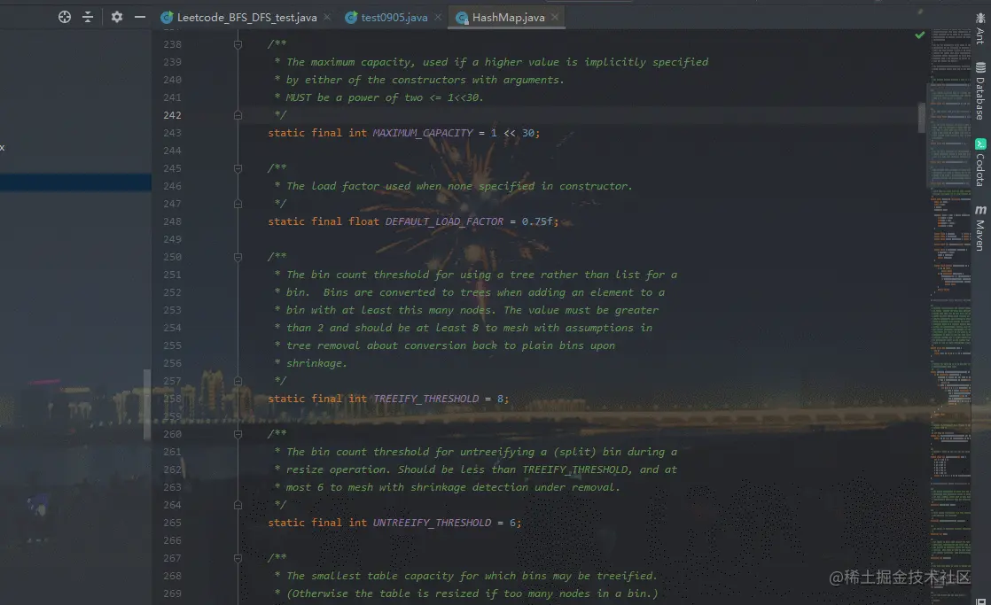This screenshot has width=991, height=605.
Task: Hide the project panel with the minus icon
Action: (x=140, y=17)
